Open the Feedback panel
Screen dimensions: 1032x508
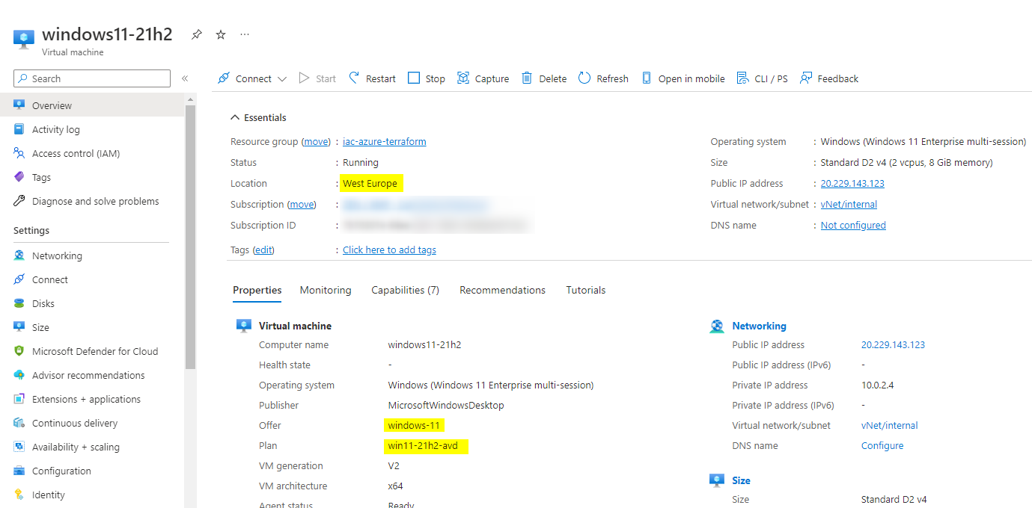click(x=829, y=78)
